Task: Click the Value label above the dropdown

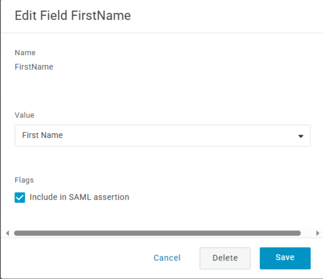Action: point(24,115)
